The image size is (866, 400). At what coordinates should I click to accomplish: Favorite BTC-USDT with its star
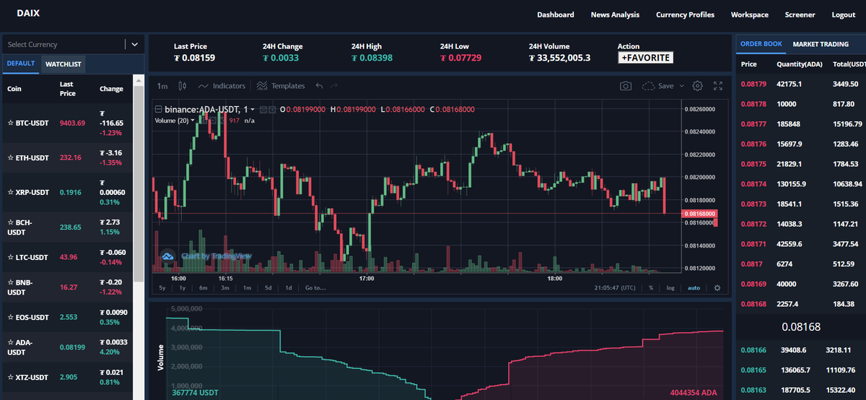point(10,123)
